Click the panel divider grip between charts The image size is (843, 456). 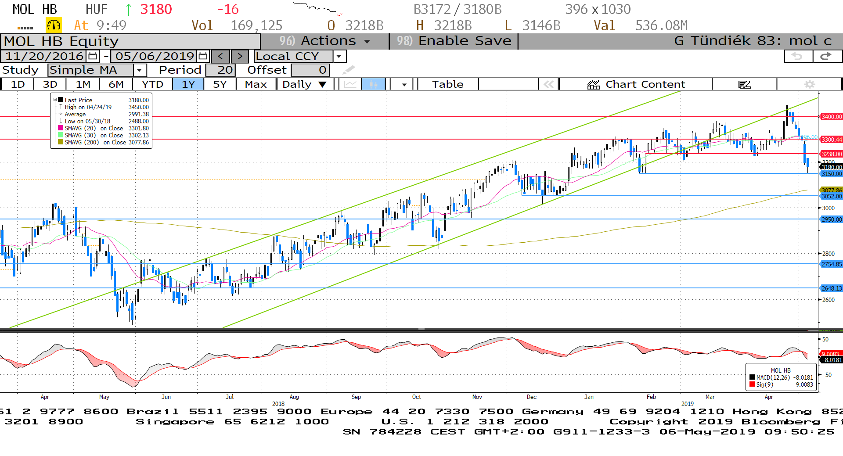click(x=421, y=330)
